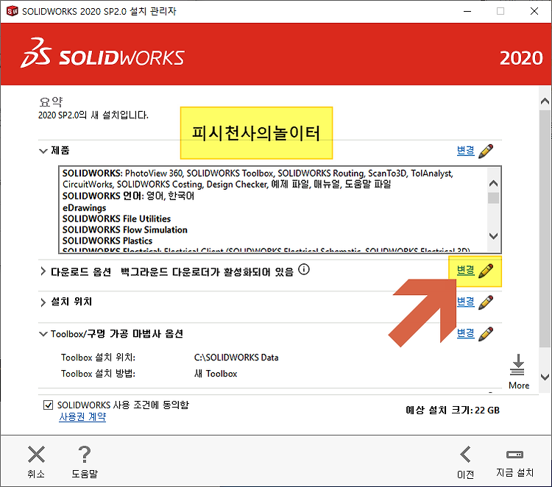Close the installation manager window
Image resolution: width=552 pixels, height=487 pixels.
click(x=534, y=11)
